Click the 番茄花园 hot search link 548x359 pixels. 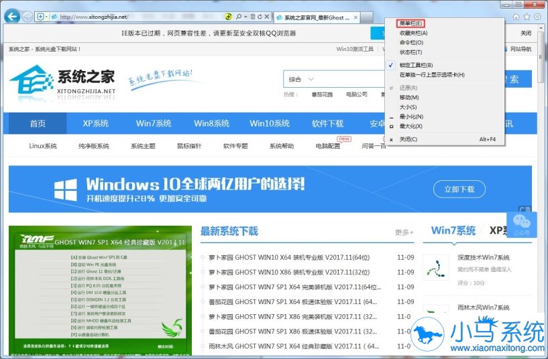(322, 94)
